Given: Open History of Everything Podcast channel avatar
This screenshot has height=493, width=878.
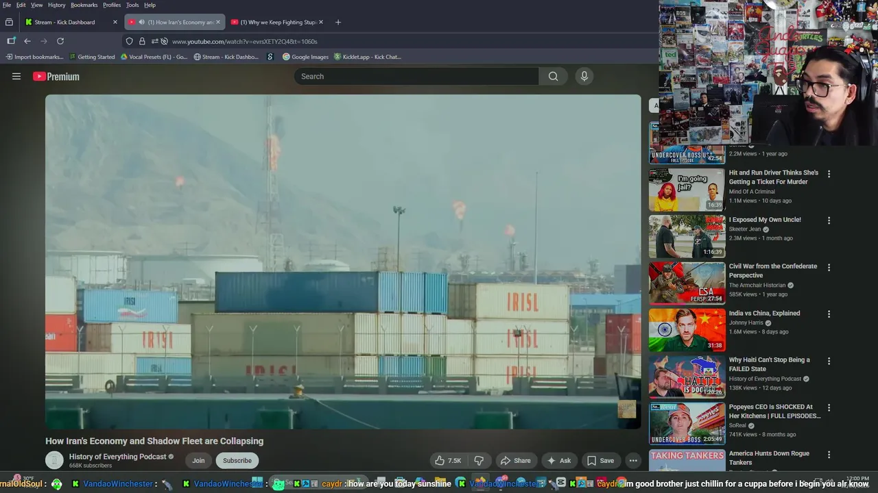Looking at the screenshot, I should pos(54,461).
